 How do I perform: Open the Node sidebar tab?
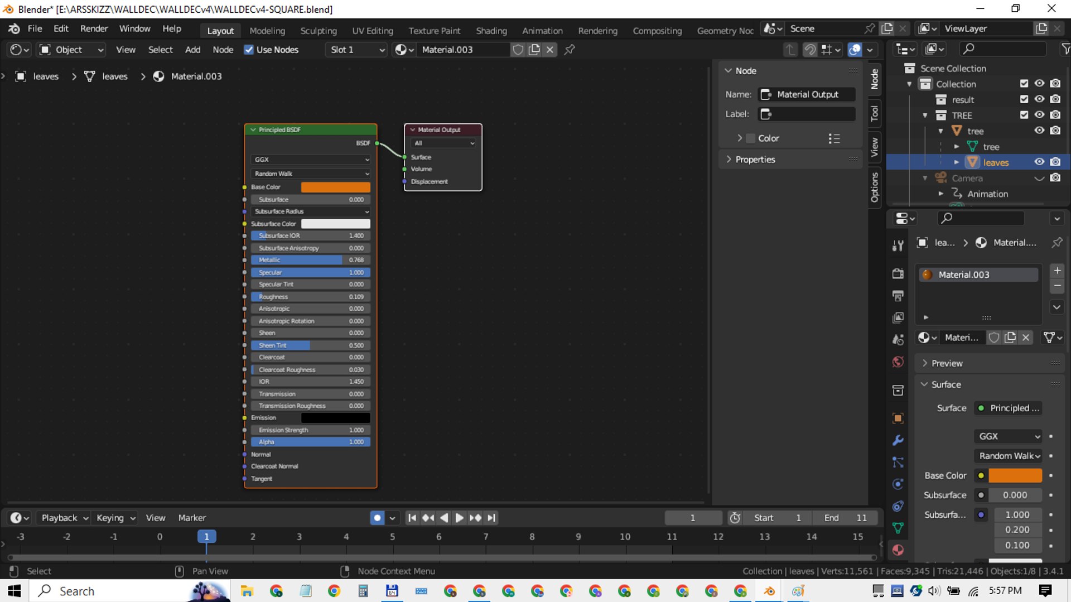874,79
